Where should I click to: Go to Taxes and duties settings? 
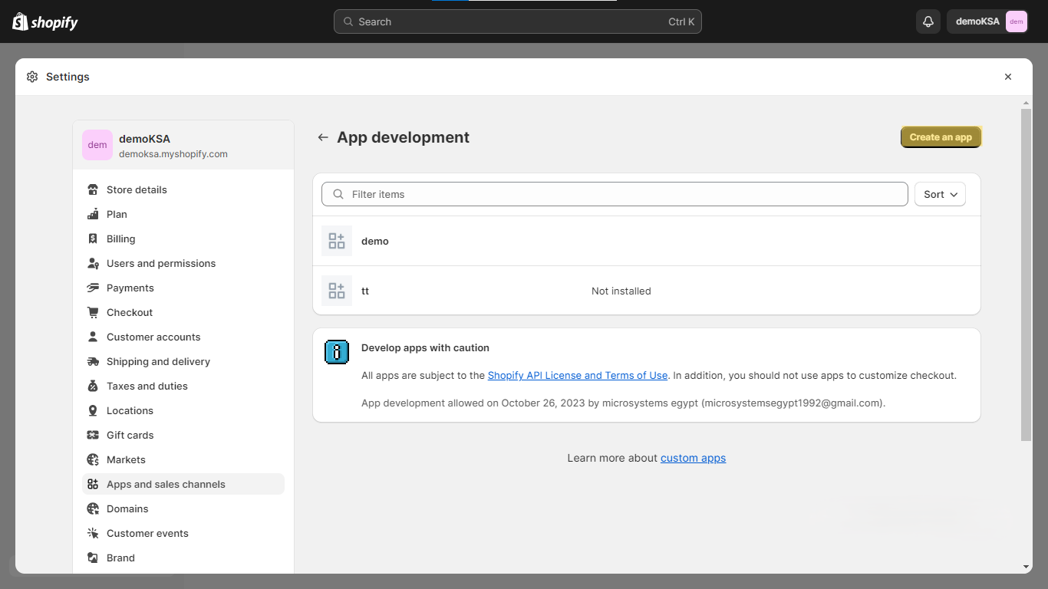[x=147, y=386]
